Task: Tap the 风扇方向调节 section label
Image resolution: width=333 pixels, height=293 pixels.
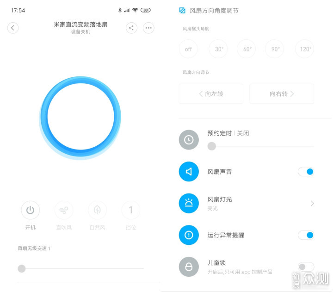Action: pyautogui.click(x=196, y=72)
